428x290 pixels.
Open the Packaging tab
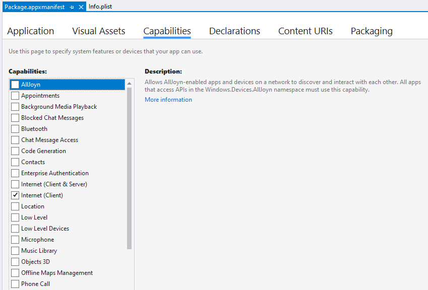coord(372,31)
